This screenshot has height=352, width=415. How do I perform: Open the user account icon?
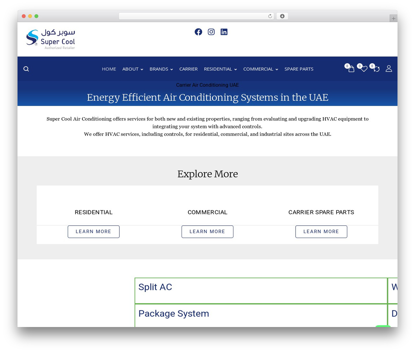point(389,69)
